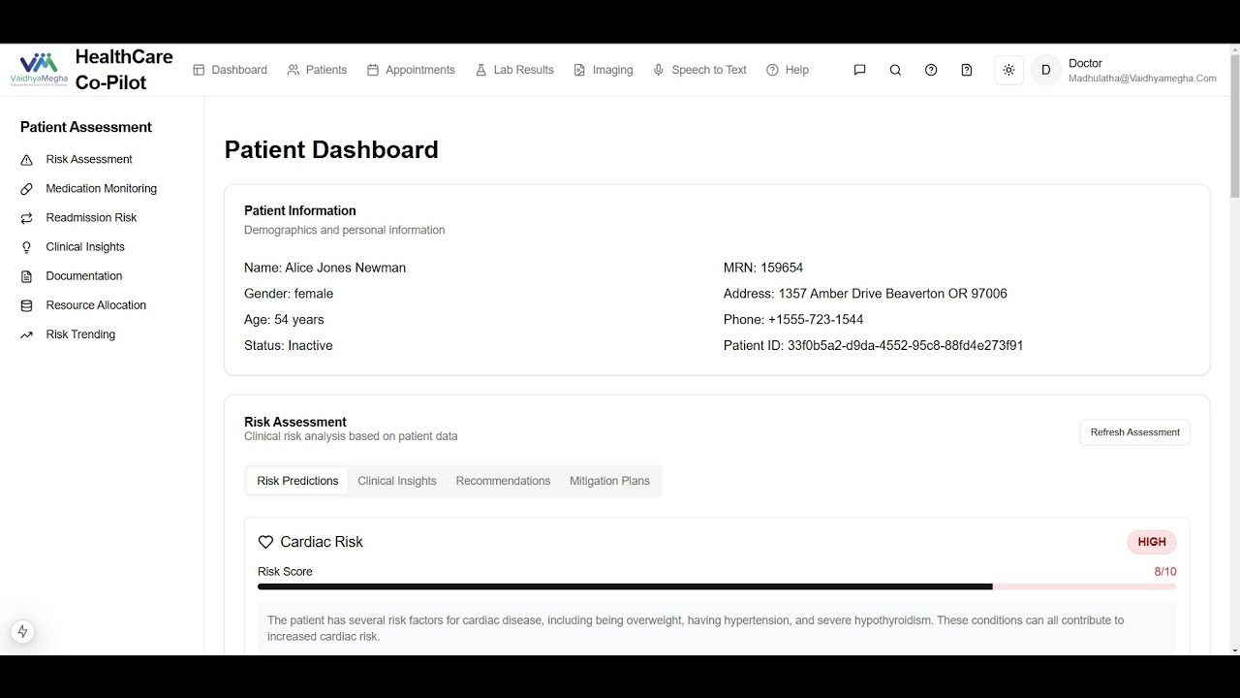Open Clinical Insights in the sidebar
The height and width of the screenshot is (698, 1240).
click(85, 246)
